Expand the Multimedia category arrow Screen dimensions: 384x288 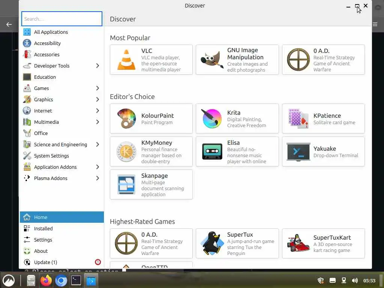click(x=97, y=122)
